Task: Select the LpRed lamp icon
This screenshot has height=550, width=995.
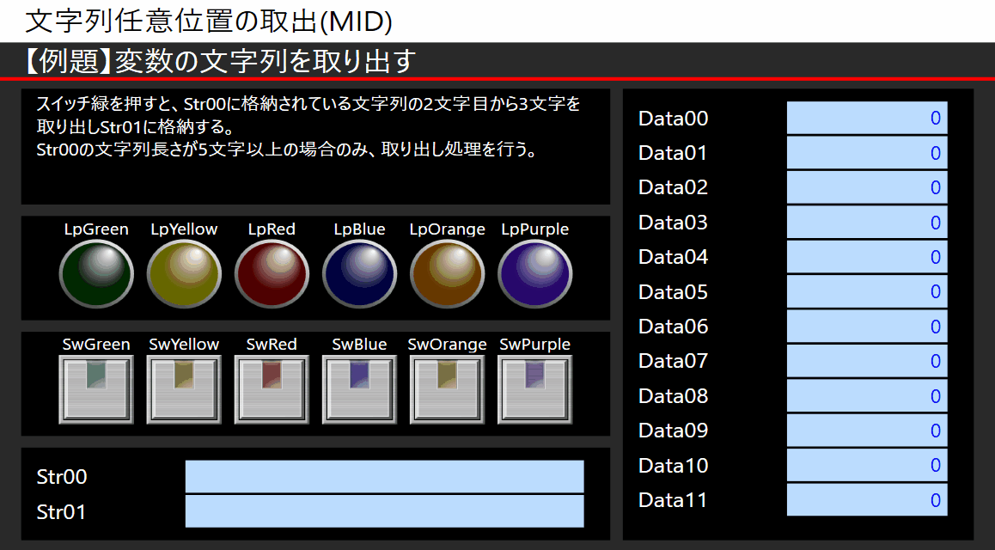Action: [x=272, y=273]
